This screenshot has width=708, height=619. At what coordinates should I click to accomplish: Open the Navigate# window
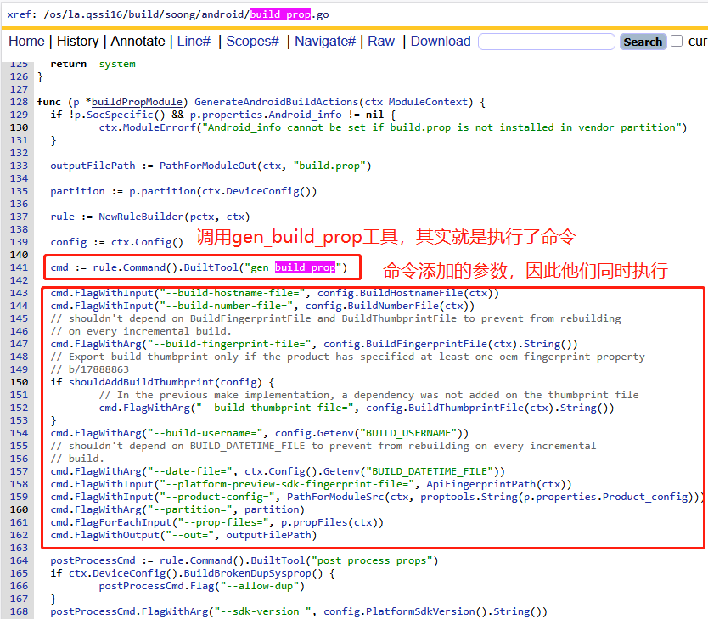(325, 42)
